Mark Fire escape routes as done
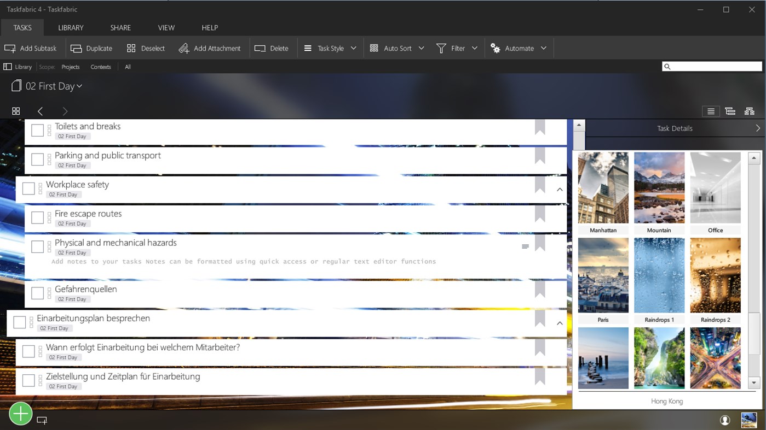 (x=37, y=217)
